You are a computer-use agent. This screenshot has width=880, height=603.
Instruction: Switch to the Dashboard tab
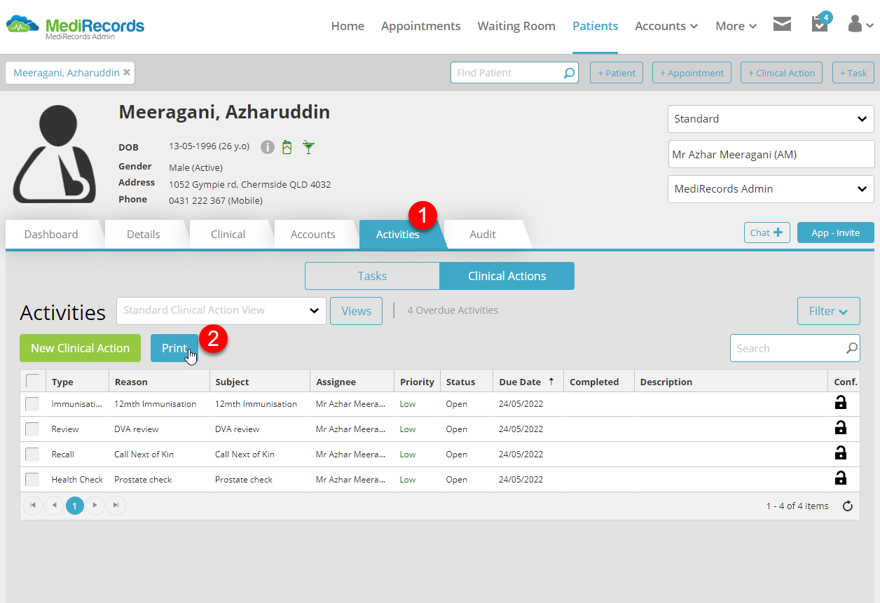click(x=51, y=234)
